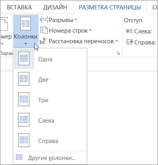The height and width of the screenshot is (165, 158).
Task: Click the Разрывы page break icon
Action: pos(44,20)
